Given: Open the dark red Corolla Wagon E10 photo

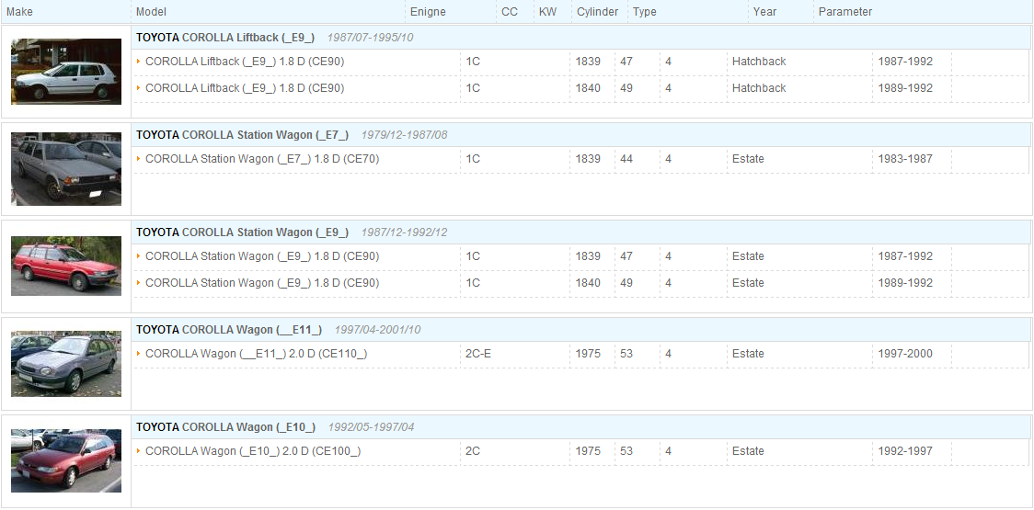Looking at the screenshot, I should 66,460.
